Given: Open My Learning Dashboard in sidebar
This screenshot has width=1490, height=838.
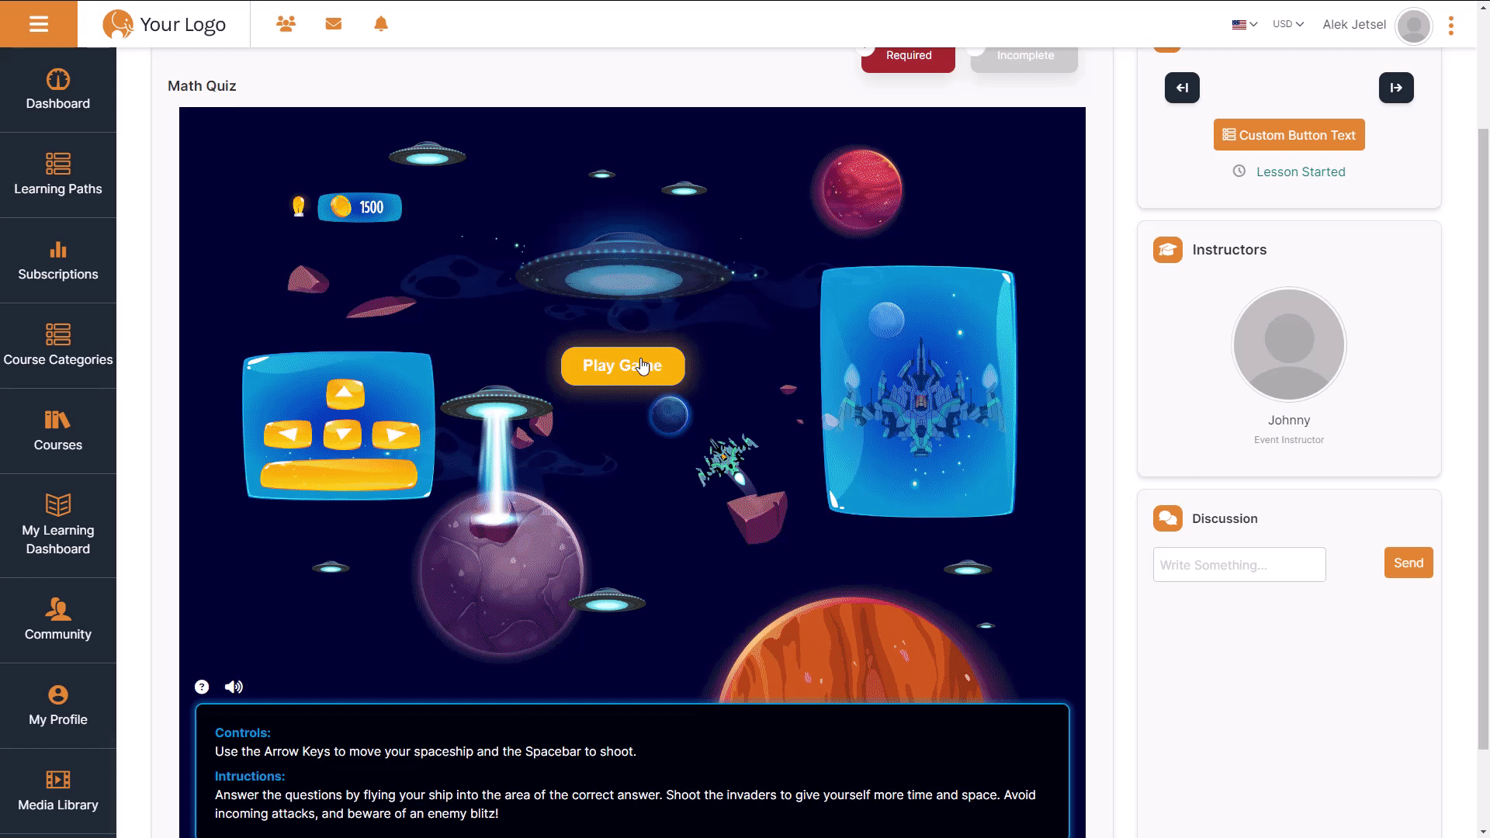Looking at the screenshot, I should 58,526.
